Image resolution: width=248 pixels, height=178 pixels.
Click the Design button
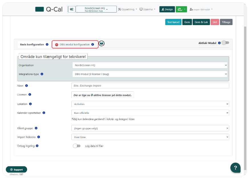(x=167, y=9)
